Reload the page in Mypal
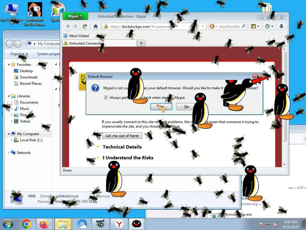Viewport: 306px width, 230px height. (x=85, y=26)
